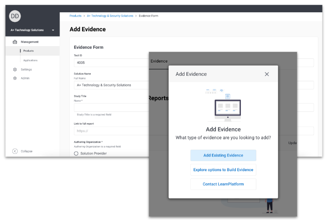Click the Tool ID input field
Screen dimensions: 327x220
pos(111,63)
